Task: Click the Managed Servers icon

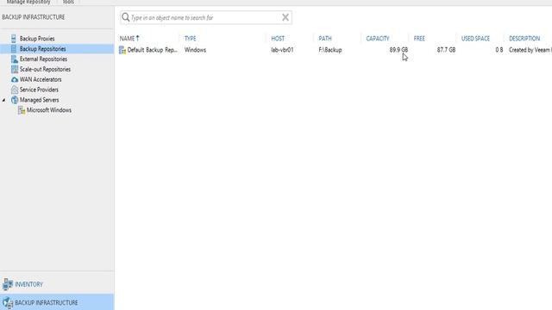Action: point(15,100)
